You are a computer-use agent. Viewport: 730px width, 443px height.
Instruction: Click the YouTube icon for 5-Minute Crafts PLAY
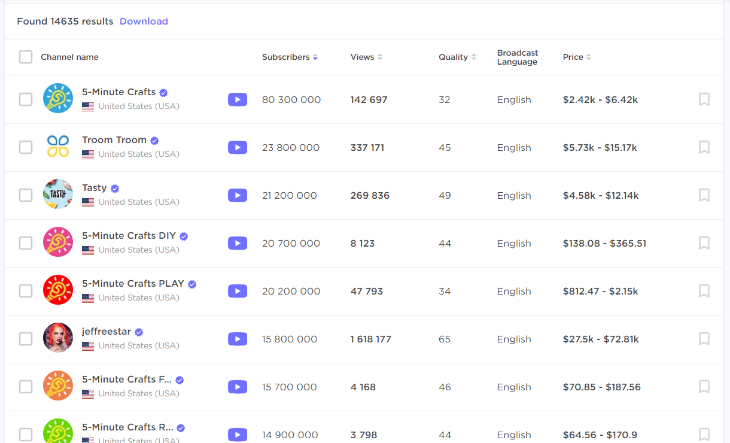[238, 291]
